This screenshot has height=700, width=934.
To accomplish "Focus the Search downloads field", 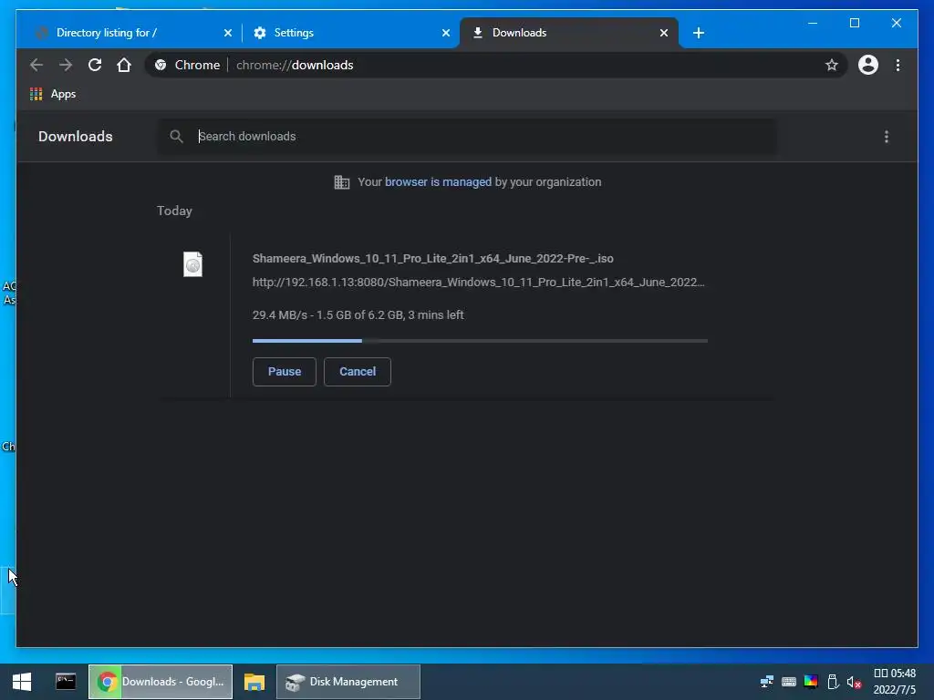I will [x=466, y=137].
